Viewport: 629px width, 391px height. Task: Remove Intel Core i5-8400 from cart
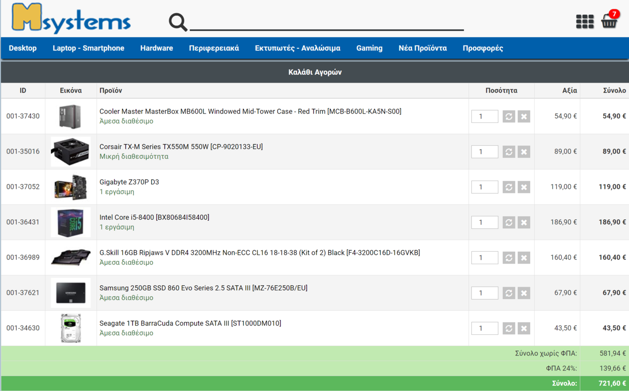[524, 222]
